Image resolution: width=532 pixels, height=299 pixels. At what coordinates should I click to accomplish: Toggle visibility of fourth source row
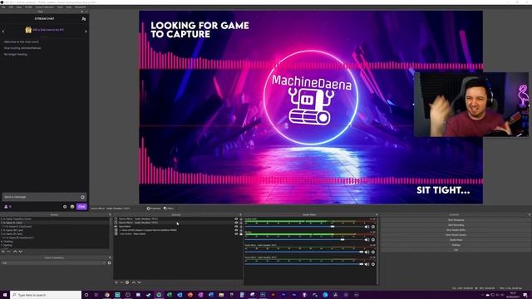pyautogui.click(x=236, y=230)
